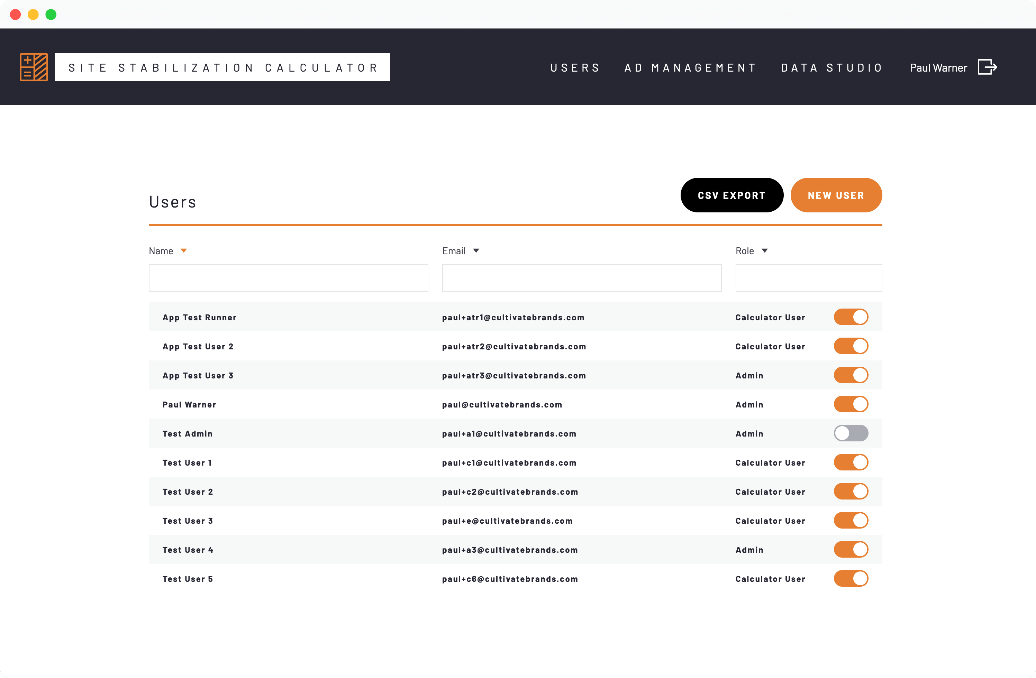
Task: Click the Site Stabilization Calculator title
Action: pyautogui.click(x=222, y=67)
